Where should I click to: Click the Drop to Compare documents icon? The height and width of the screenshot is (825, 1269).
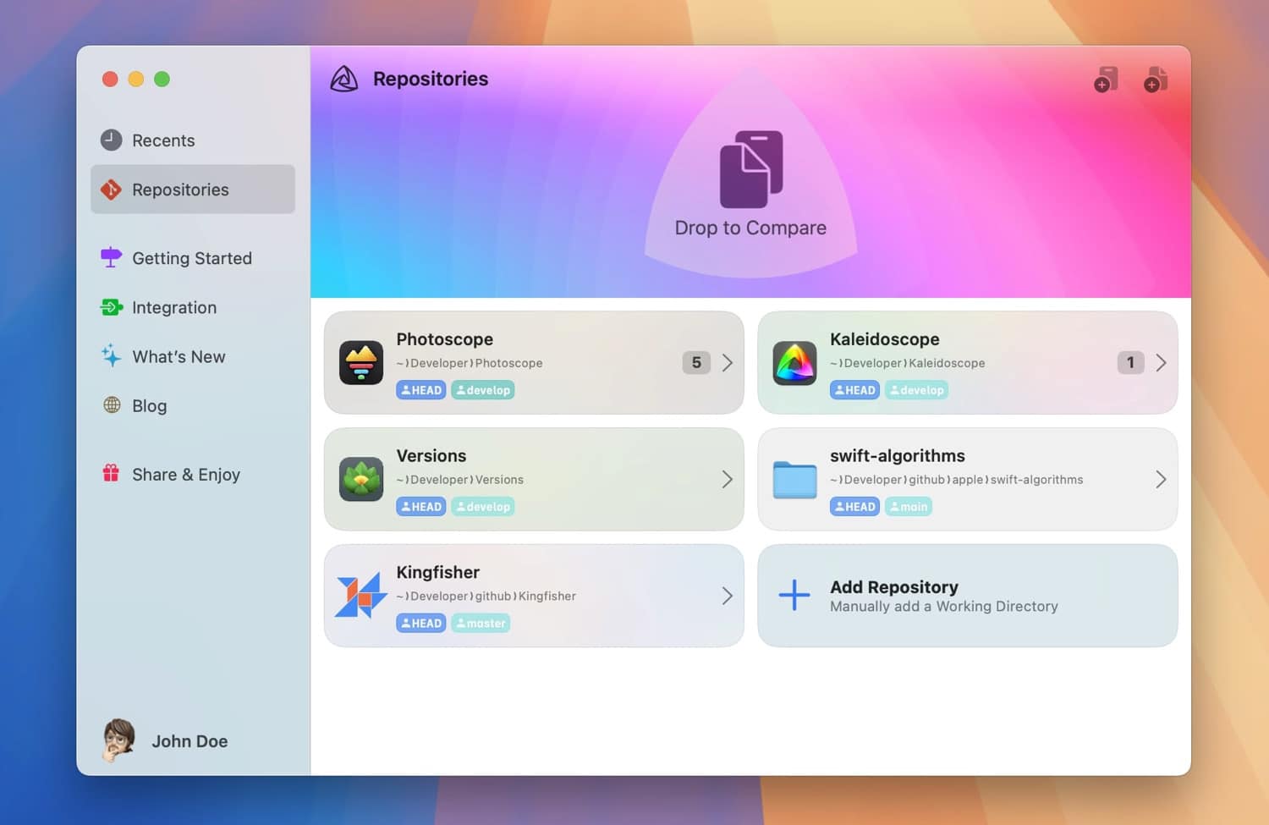tap(751, 169)
